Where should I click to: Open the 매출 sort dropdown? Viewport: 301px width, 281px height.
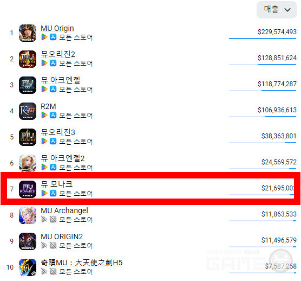(x=277, y=10)
